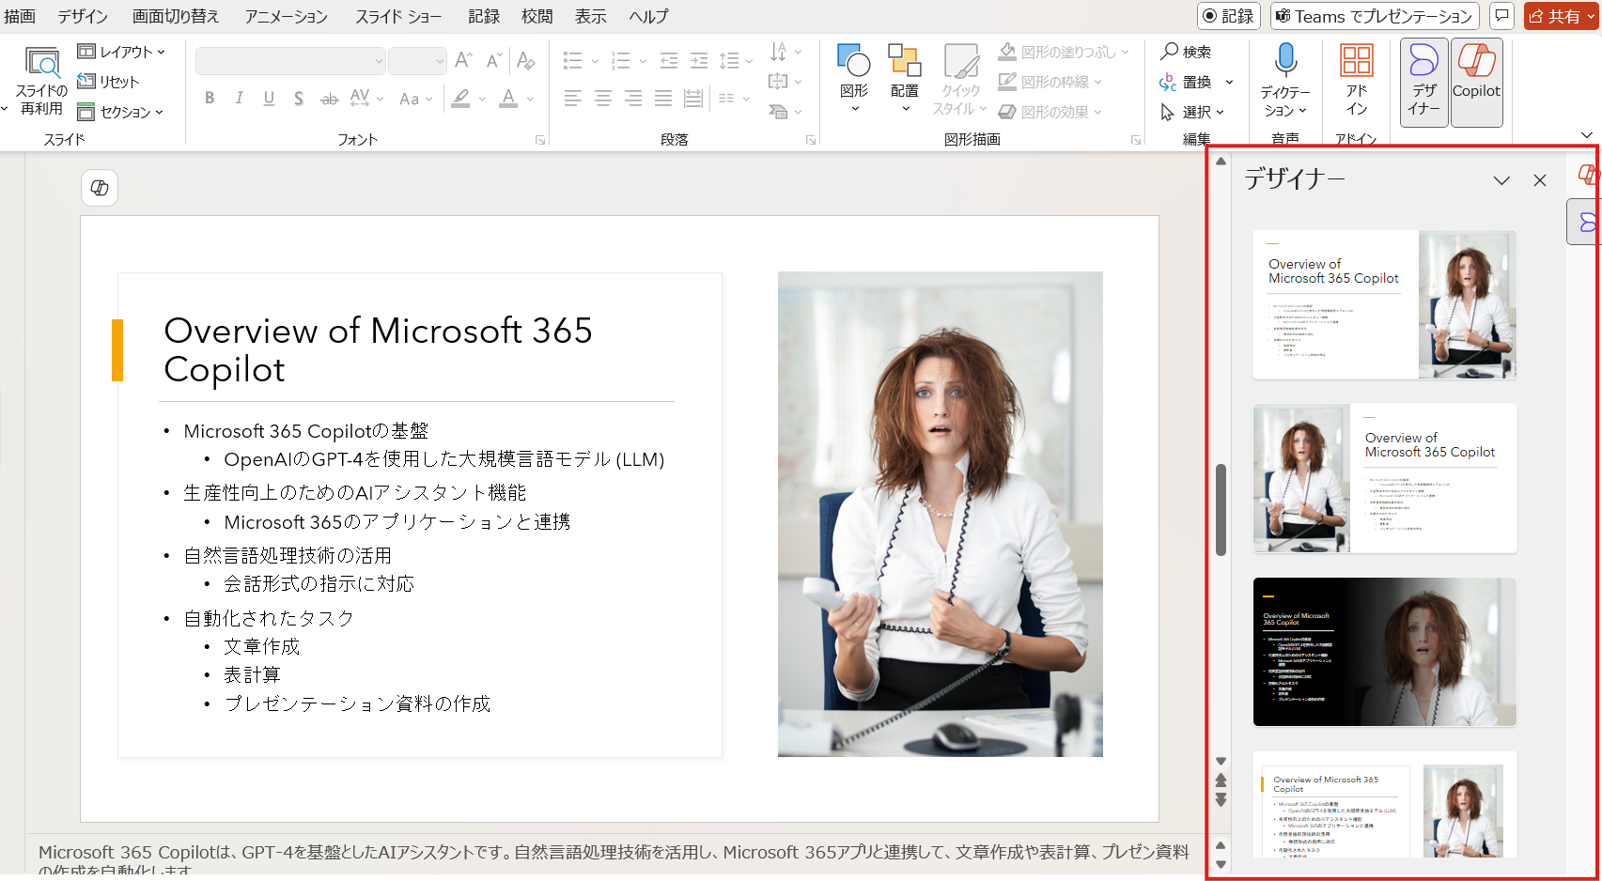1602x881 pixels.
Task: Toggle Strikethrough text formatting
Action: (329, 98)
